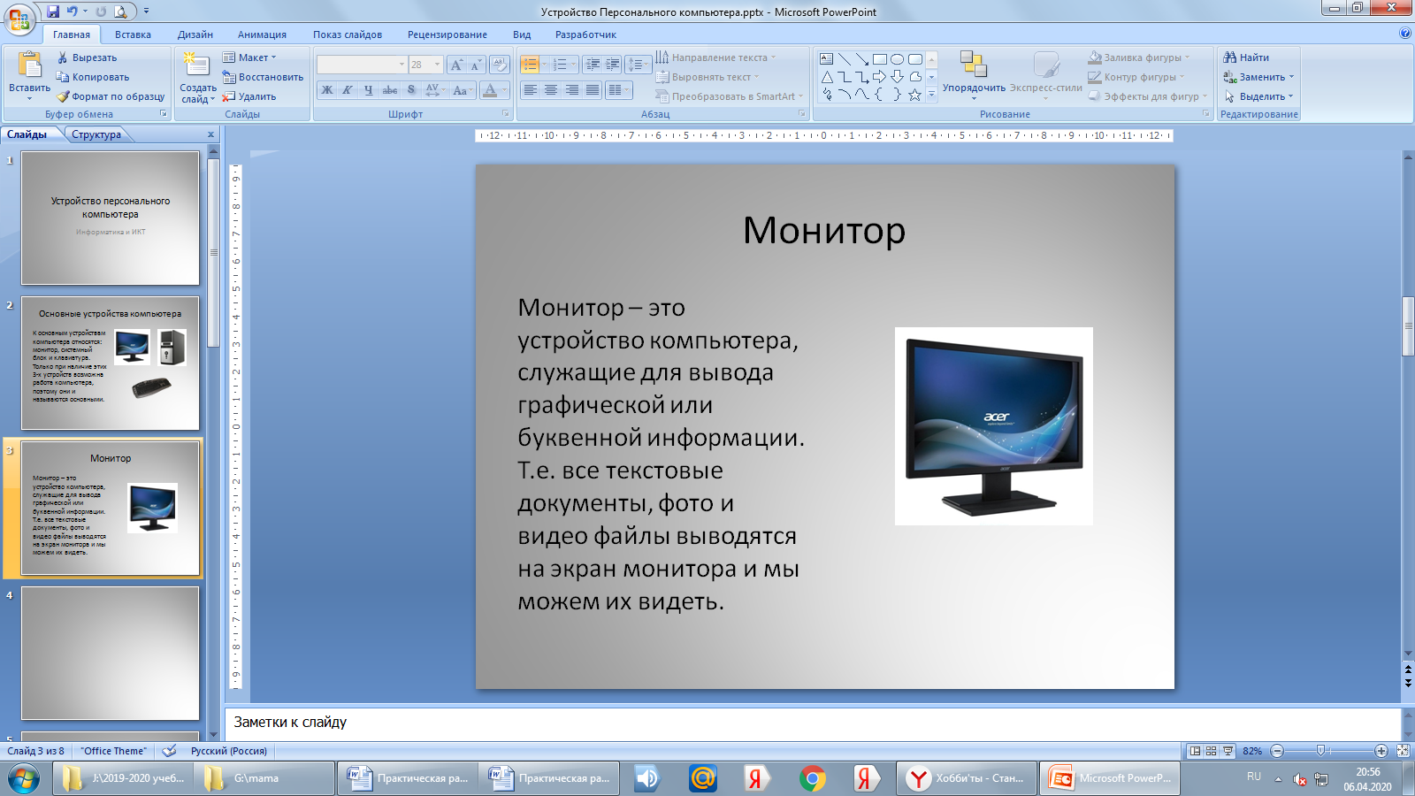The height and width of the screenshot is (796, 1415).
Task: Open the Показ слайдов ribbon tab
Action: pyautogui.click(x=348, y=34)
